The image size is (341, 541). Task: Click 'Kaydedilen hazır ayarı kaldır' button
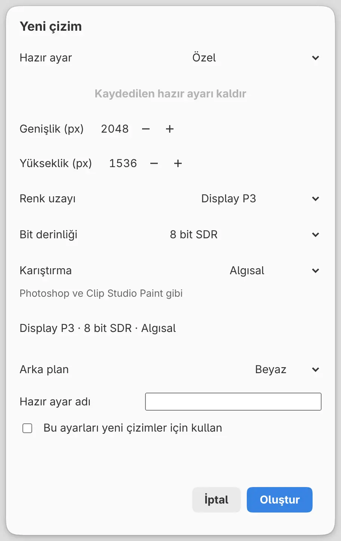click(x=170, y=94)
